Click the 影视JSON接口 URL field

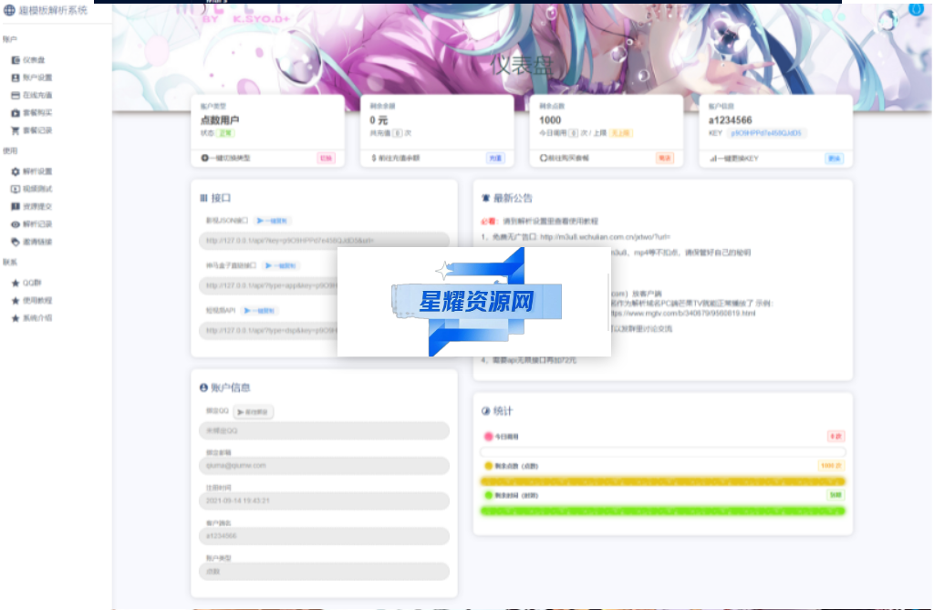point(324,241)
